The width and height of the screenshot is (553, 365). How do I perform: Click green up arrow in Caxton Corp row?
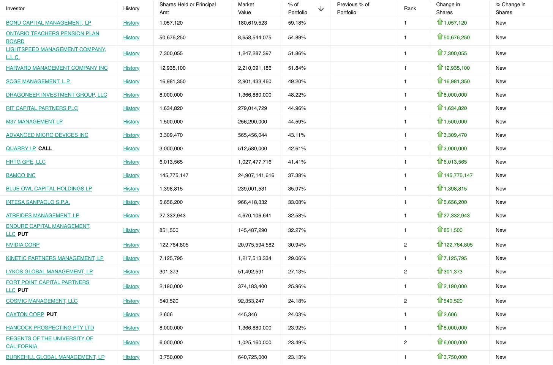pos(440,314)
